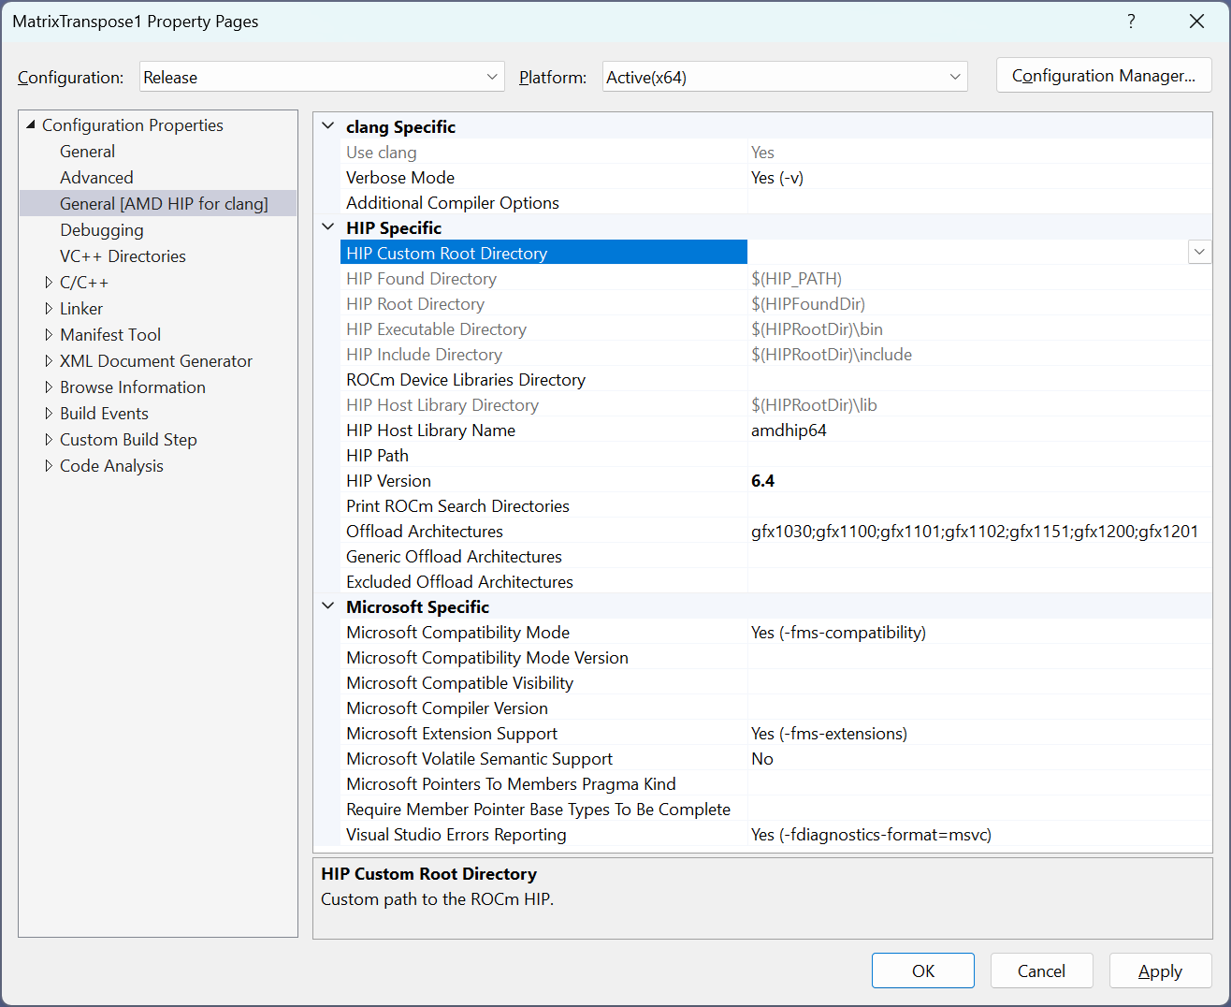This screenshot has height=1007, width=1231.
Task: Click the Offload Architectures value field
Action: coord(974,532)
